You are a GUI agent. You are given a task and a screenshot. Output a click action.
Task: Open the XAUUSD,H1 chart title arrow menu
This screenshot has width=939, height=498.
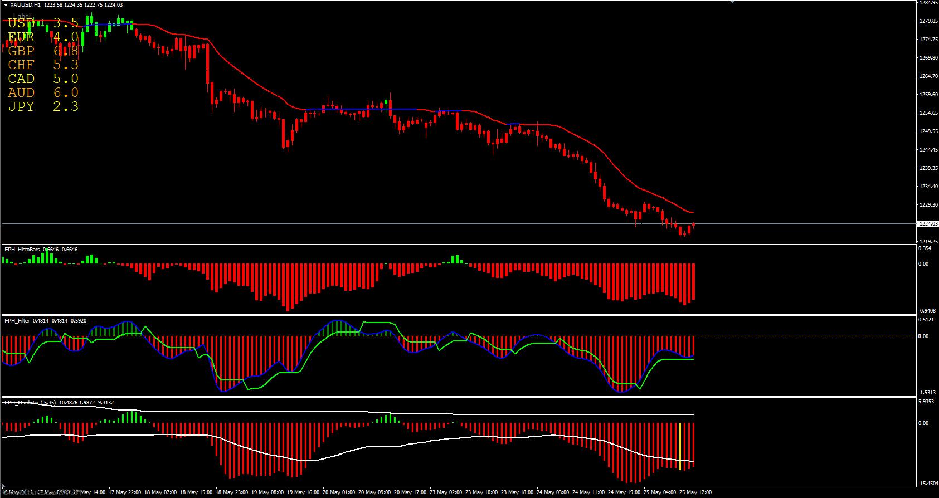(x=6, y=4)
